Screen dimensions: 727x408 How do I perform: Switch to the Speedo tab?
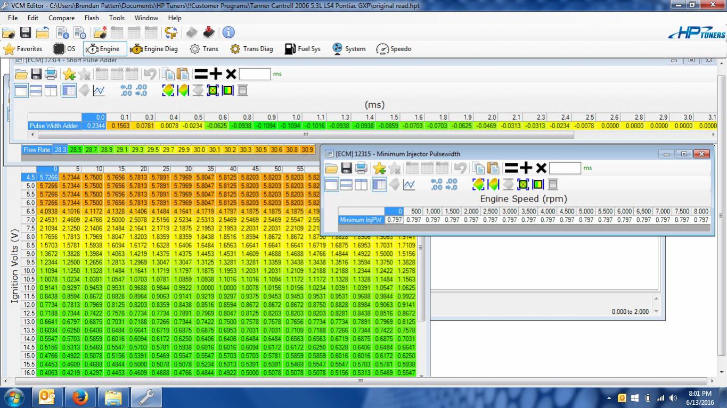click(x=394, y=49)
